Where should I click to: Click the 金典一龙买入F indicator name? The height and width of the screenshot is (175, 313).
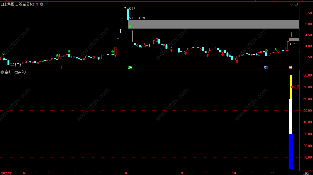(16, 72)
